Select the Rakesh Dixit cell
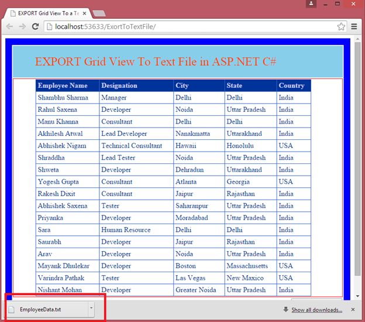The image size is (365, 322). tap(67, 194)
